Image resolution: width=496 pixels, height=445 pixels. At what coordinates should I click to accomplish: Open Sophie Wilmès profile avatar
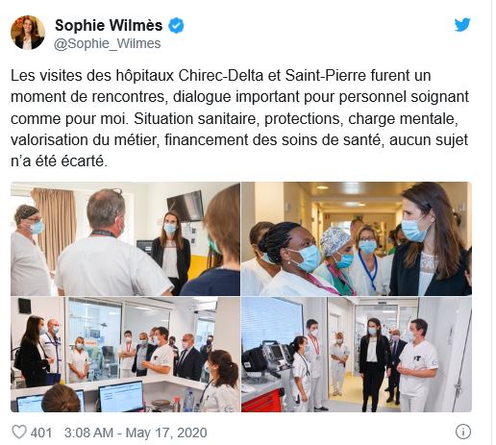pos(28,33)
